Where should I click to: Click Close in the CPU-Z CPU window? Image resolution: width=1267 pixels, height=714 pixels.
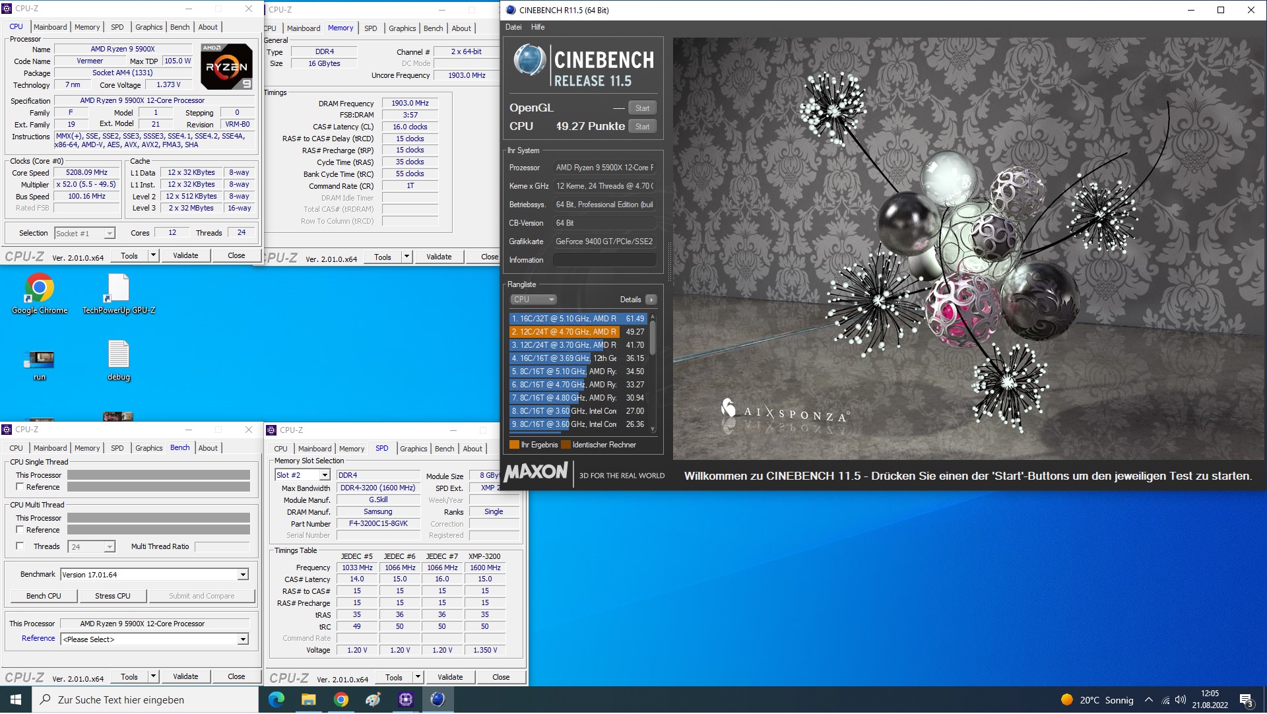(236, 255)
